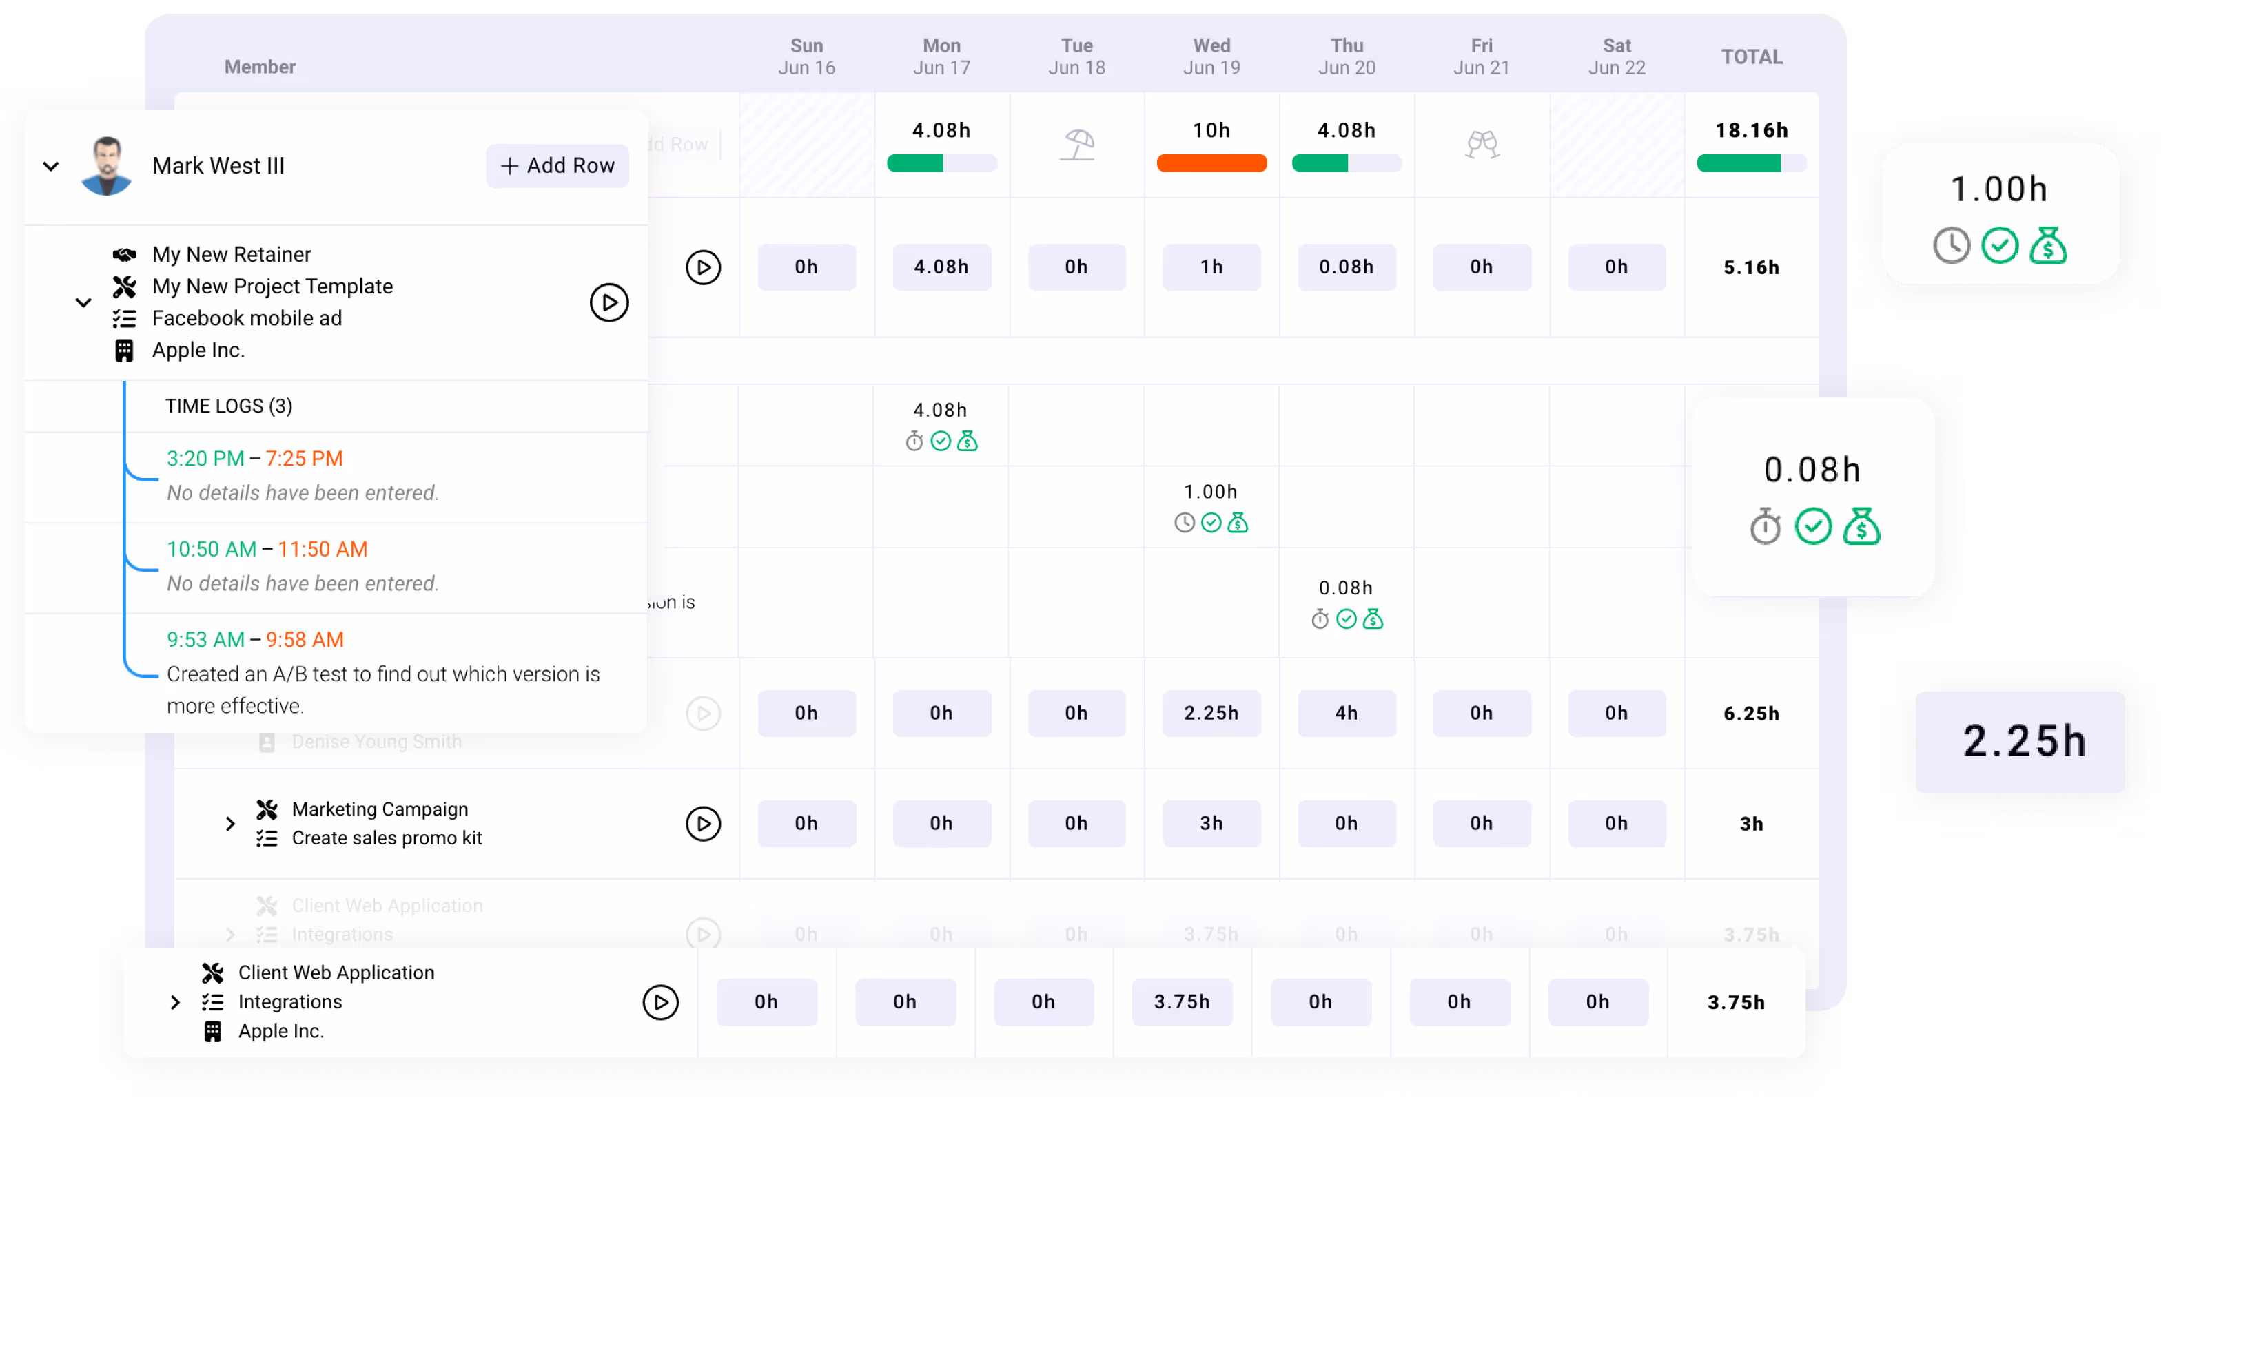Click the 3.75h Wednesday cell for Integrations
Screen dimensions: 2241x1350
pyautogui.click(x=1181, y=1001)
